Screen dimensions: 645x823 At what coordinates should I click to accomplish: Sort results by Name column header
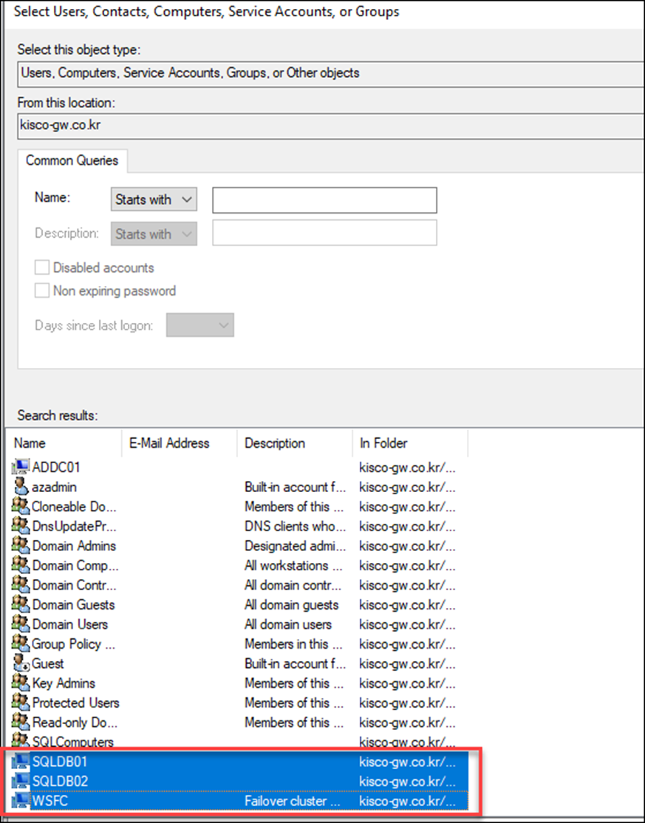click(x=64, y=443)
